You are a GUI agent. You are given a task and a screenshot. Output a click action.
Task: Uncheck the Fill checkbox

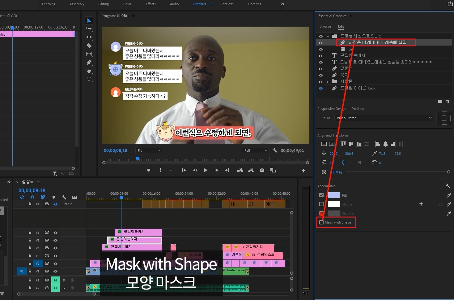point(321,195)
